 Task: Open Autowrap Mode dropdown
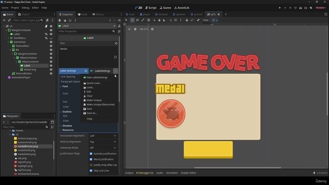point(103,147)
